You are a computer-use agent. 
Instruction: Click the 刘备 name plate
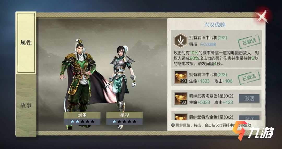(82, 115)
